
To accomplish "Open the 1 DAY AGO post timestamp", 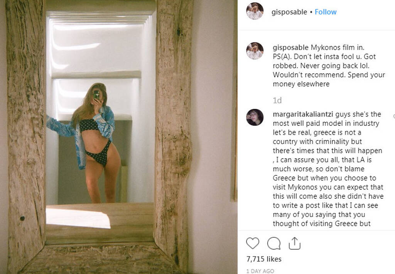I will tap(260, 271).
